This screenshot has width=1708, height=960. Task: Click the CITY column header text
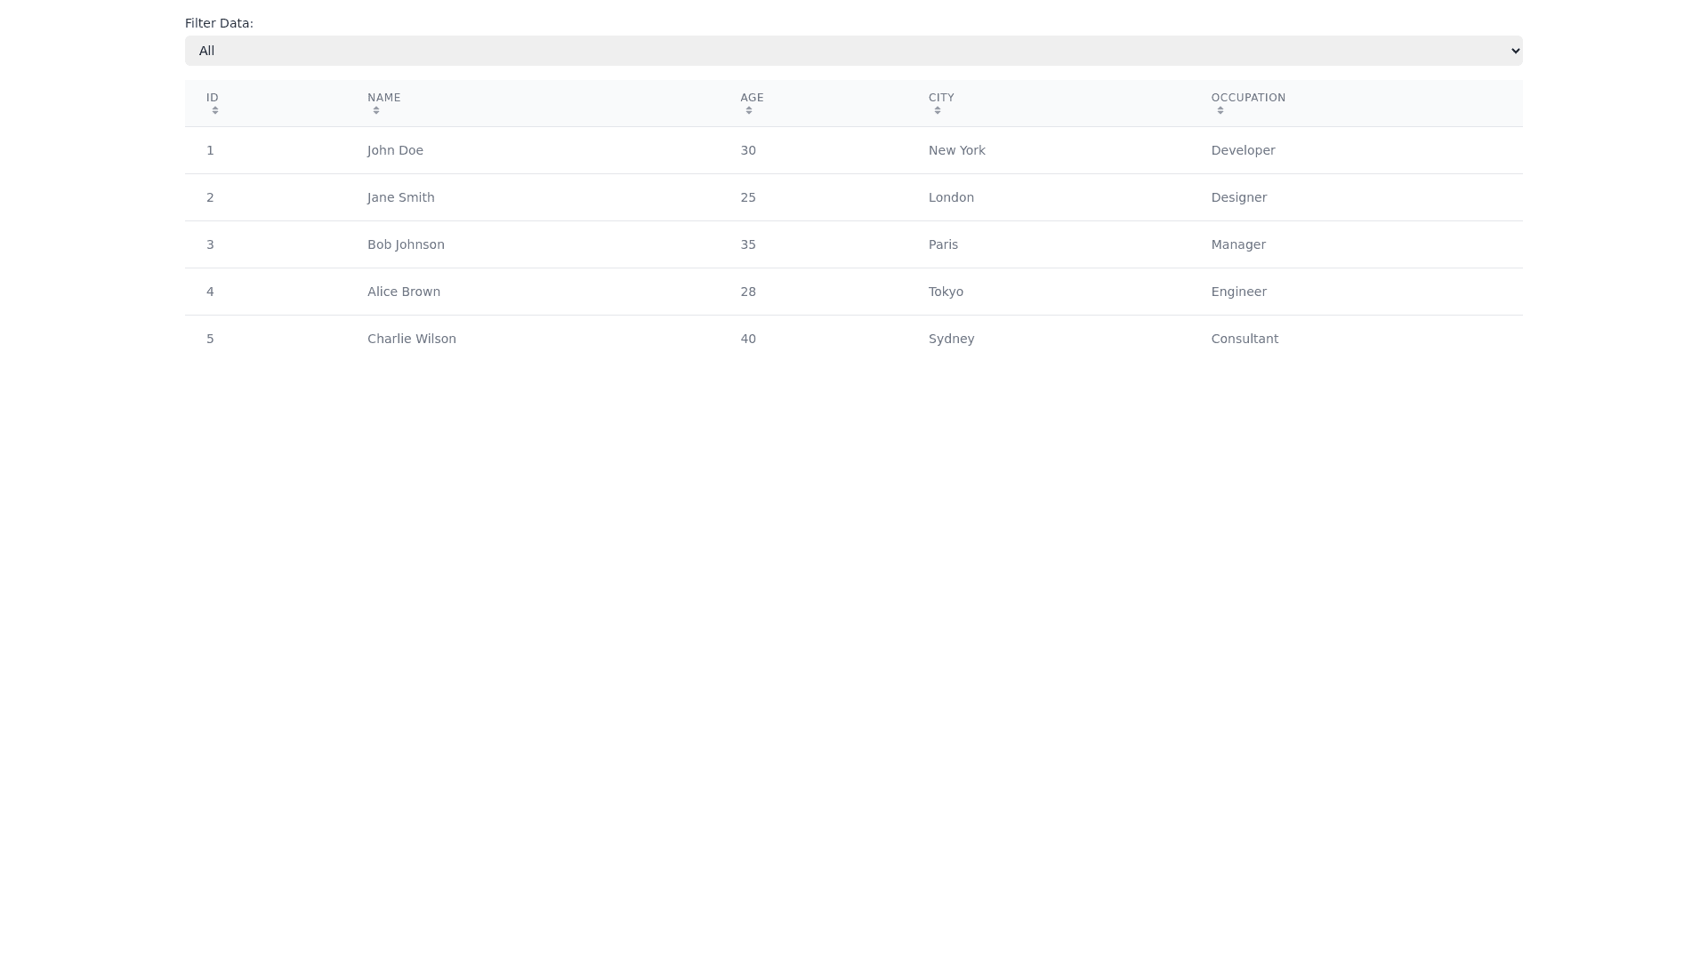pyautogui.click(x=941, y=98)
